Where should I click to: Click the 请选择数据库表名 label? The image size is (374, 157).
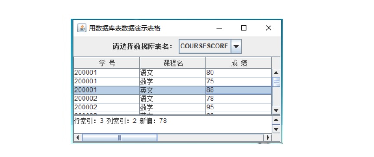tap(142, 46)
